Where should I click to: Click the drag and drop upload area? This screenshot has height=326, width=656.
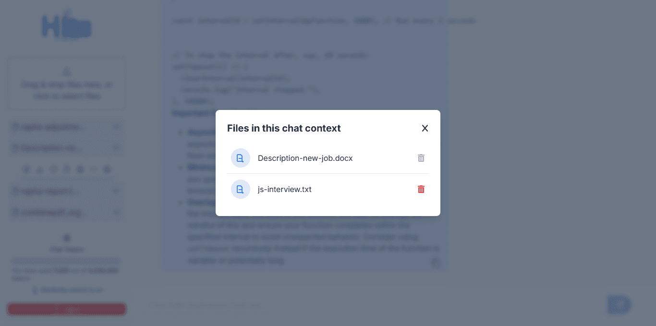67,84
